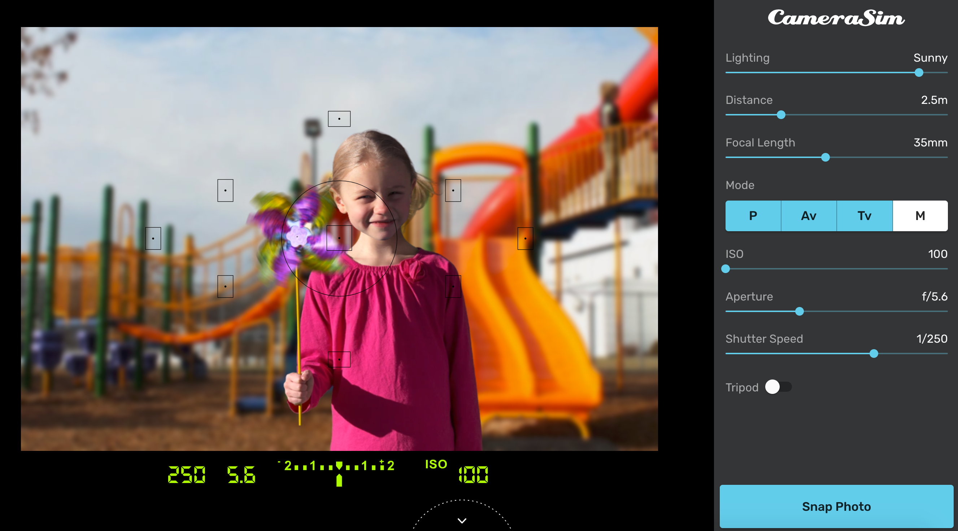Click the Lighting slider handle
Image resolution: width=958 pixels, height=531 pixels.
pyautogui.click(x=919, y=73)
